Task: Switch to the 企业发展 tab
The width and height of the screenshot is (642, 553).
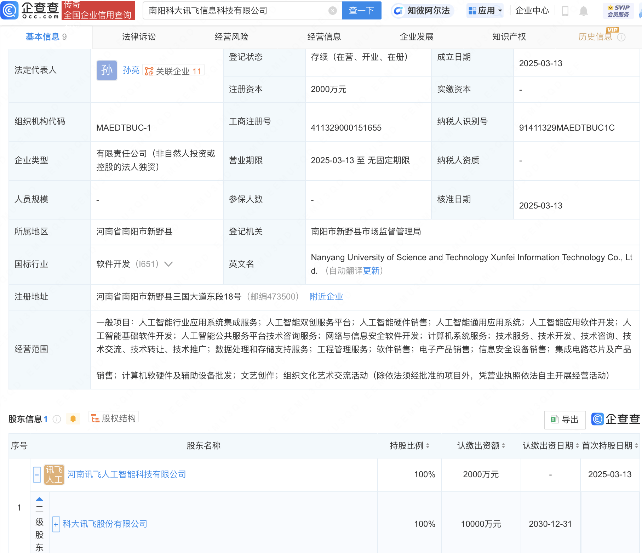Action: [417, 37]
